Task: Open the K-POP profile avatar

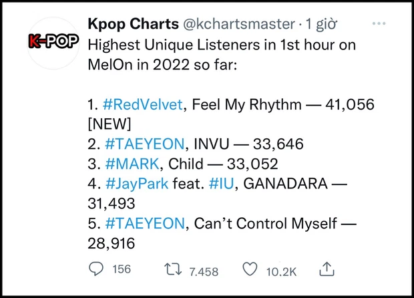Action: (x=53, y=42)
